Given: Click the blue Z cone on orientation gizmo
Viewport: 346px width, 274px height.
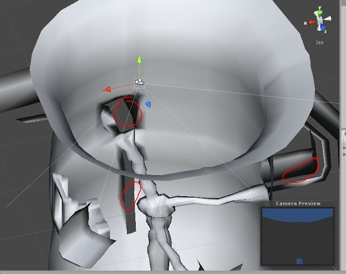Looking at the screenshot, I should (x=323, y=28).
